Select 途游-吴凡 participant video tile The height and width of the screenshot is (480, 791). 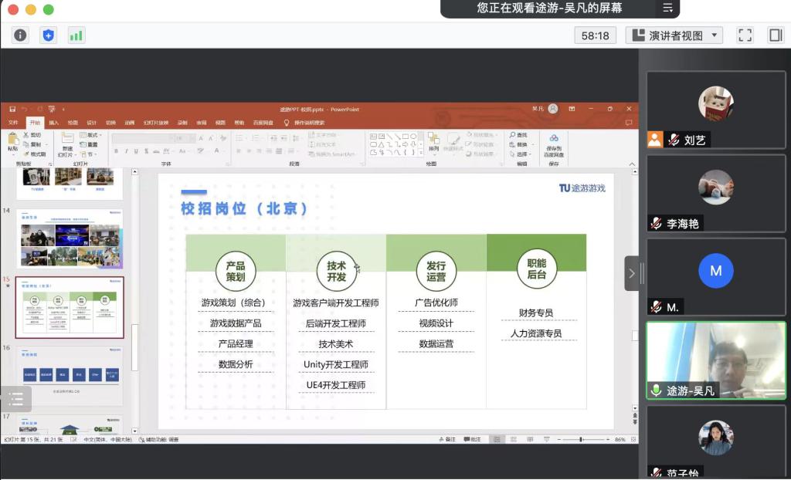(715, 360)
